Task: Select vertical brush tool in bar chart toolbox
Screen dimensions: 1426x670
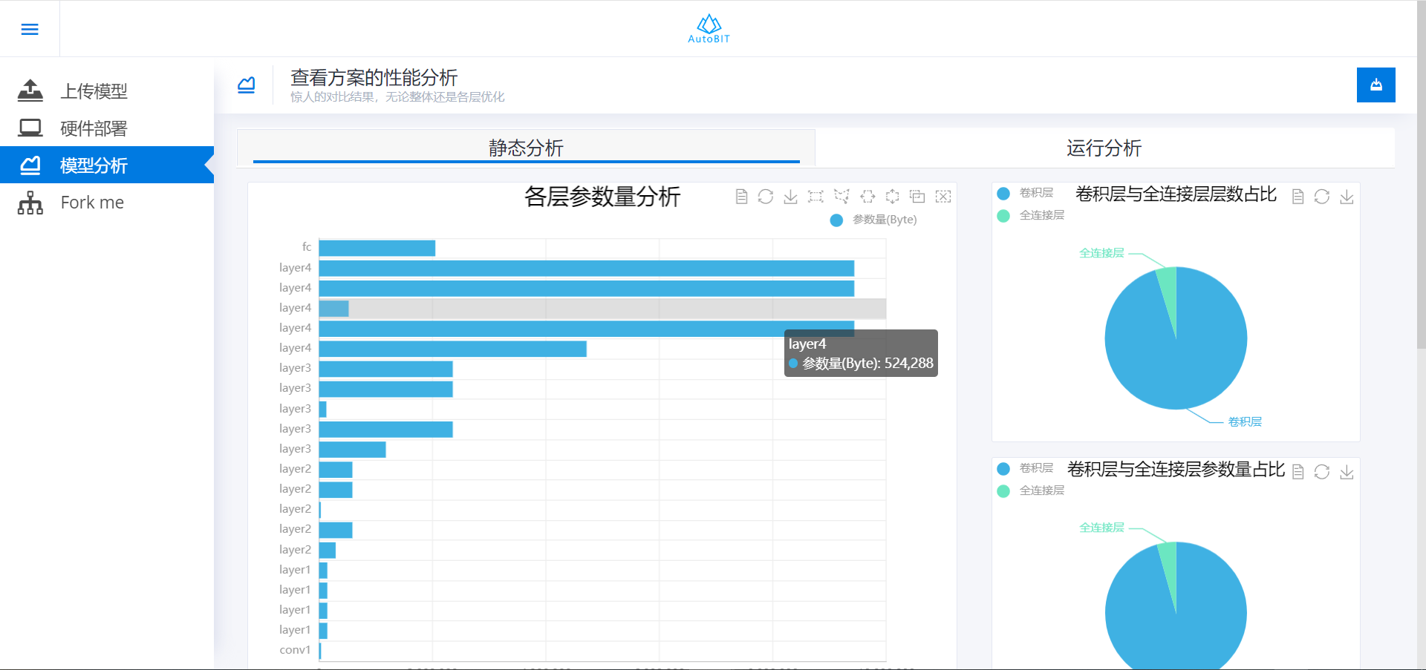Action: (x=893, y=197)
